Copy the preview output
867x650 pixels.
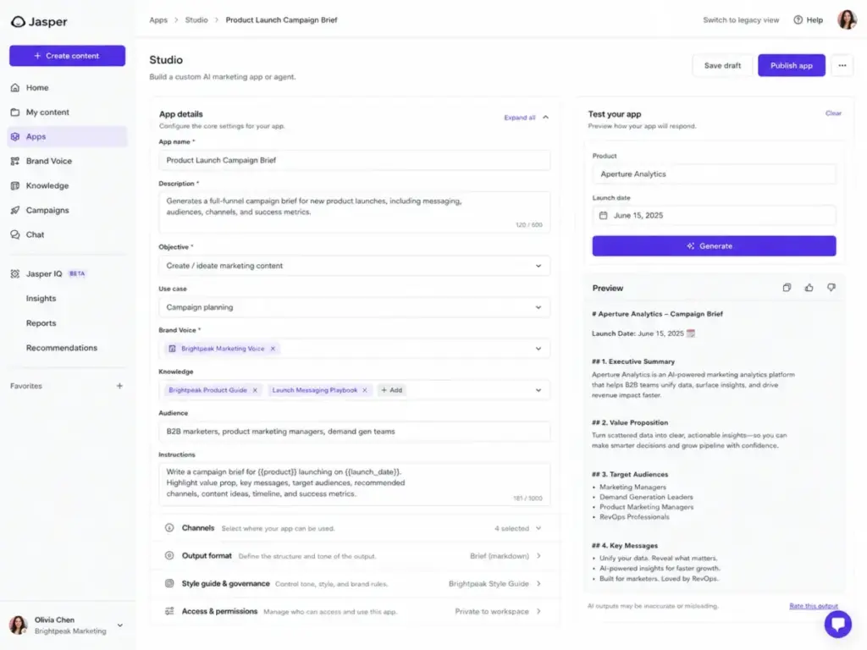787,288
